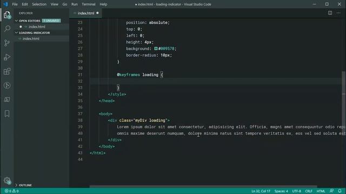The image size is (346, 194).
Task: Open the Extensions view
Action: point(7,71)
